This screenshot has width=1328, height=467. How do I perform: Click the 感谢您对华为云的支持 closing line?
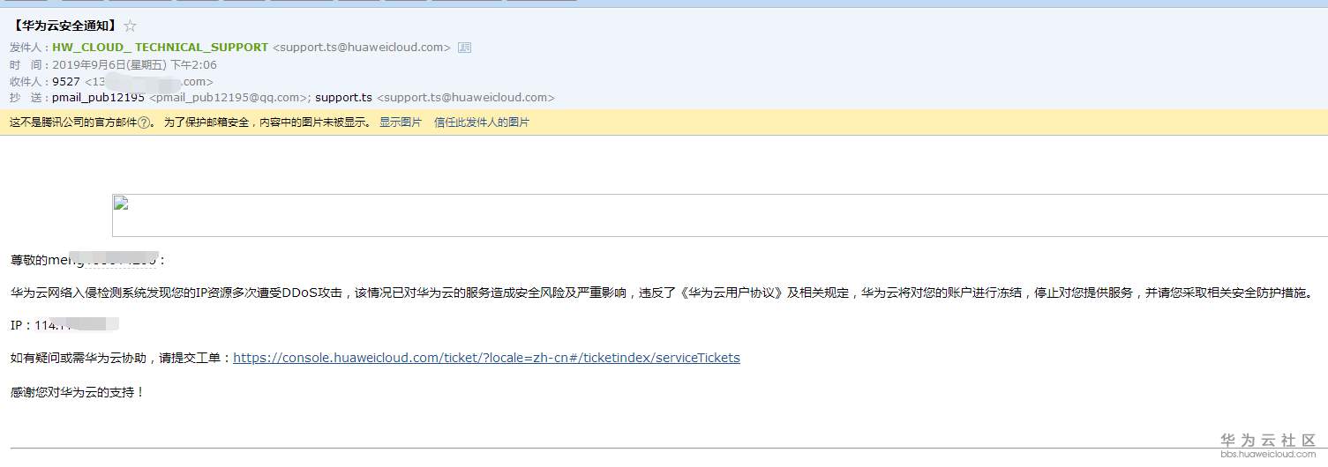coord(78,392)
